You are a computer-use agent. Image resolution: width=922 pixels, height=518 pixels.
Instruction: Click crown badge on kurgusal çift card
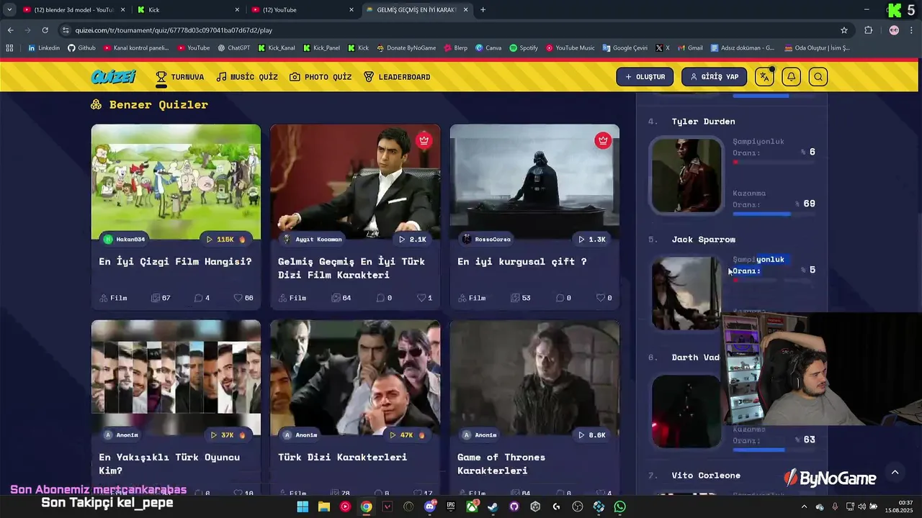tap(603, 140)
